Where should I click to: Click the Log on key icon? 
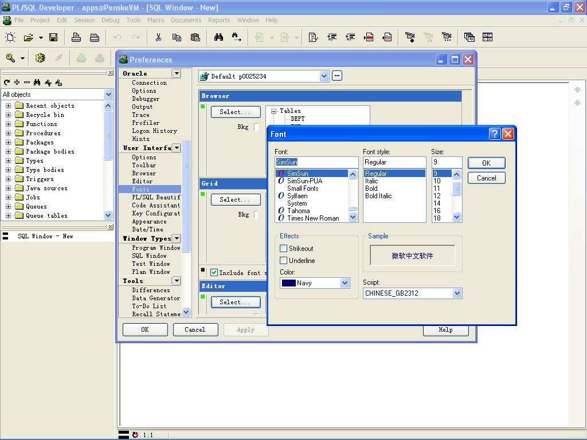(10, 58)
